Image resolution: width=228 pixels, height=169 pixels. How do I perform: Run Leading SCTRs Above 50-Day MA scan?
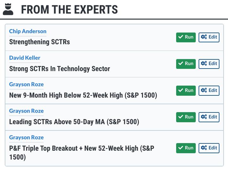pyautogui.click(x=186, y=117)
